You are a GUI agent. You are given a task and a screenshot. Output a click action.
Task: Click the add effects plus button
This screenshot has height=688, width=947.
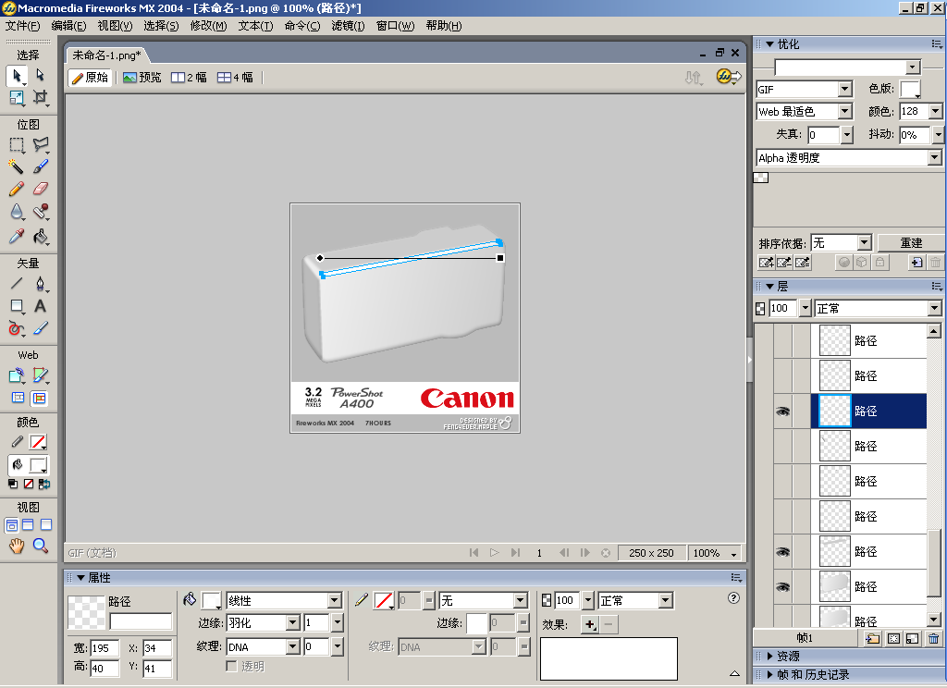(x=589, y=624)
